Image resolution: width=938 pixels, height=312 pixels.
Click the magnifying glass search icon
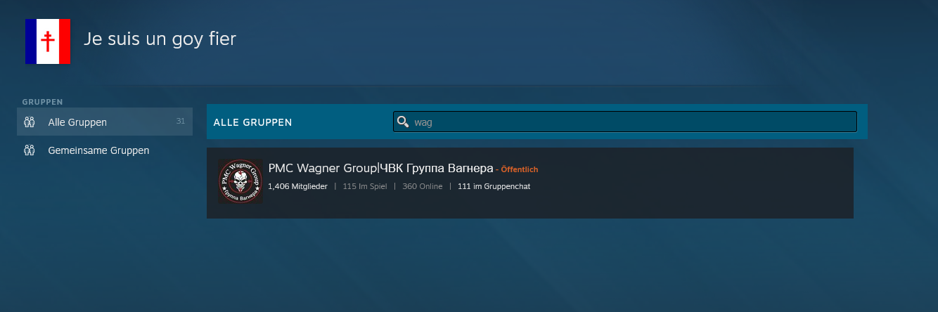point(403,122)
